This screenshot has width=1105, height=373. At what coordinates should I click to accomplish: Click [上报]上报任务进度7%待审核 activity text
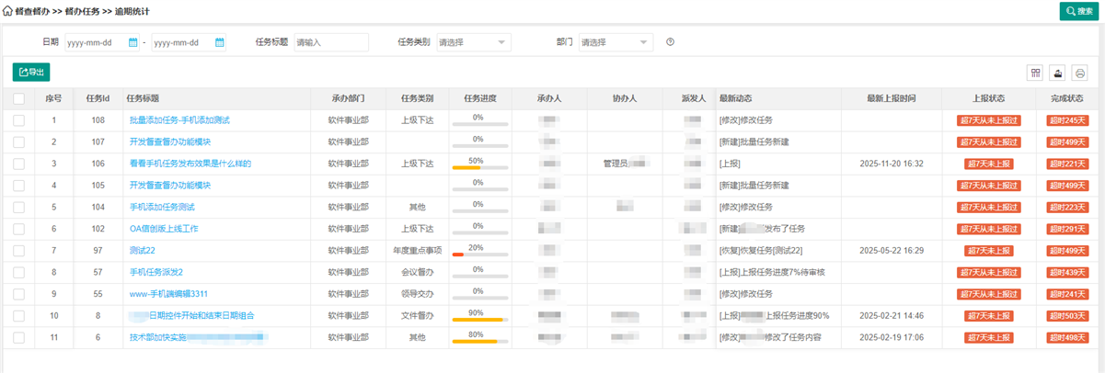[x=773, y=272]
